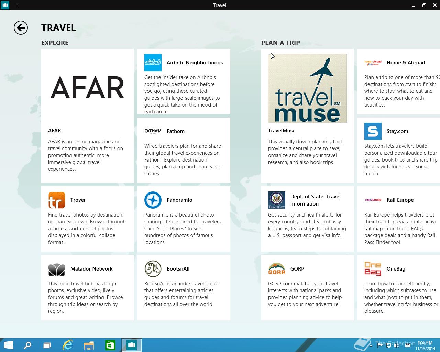Open the Matador Network title
Screen dimensions: 440x352
point(91,269)
